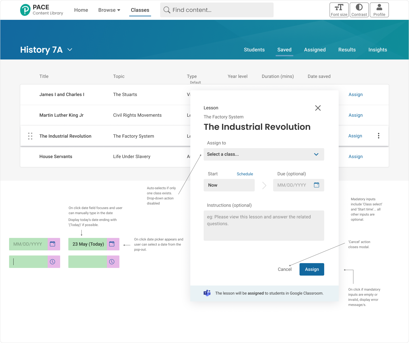Open the Profile menu
Image resolution: width=409 pixels, height=343 pixels.
[x=379, y=10]
